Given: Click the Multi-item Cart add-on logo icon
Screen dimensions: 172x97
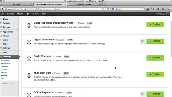Looking at the screenshot, I should pyautogui.click(x=29, y=75).
